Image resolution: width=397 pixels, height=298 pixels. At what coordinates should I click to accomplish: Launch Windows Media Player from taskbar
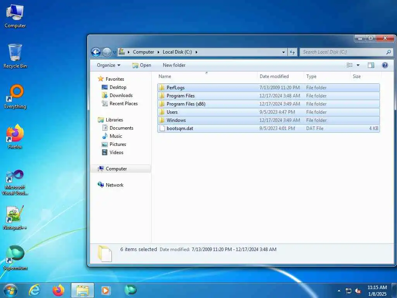tap(105, 290)
